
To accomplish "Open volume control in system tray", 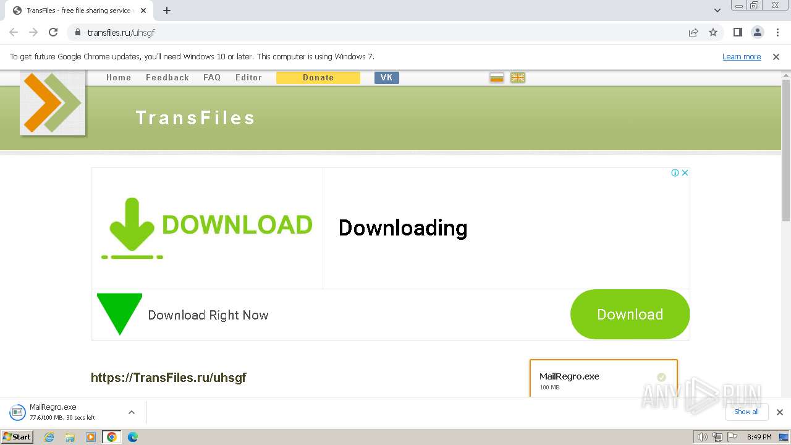I will (x=702, y=437).
